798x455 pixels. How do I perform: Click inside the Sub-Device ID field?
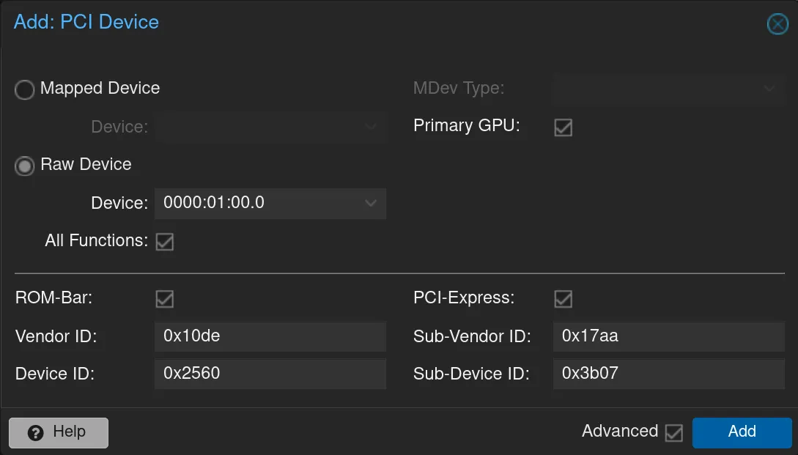click(668, 374)
